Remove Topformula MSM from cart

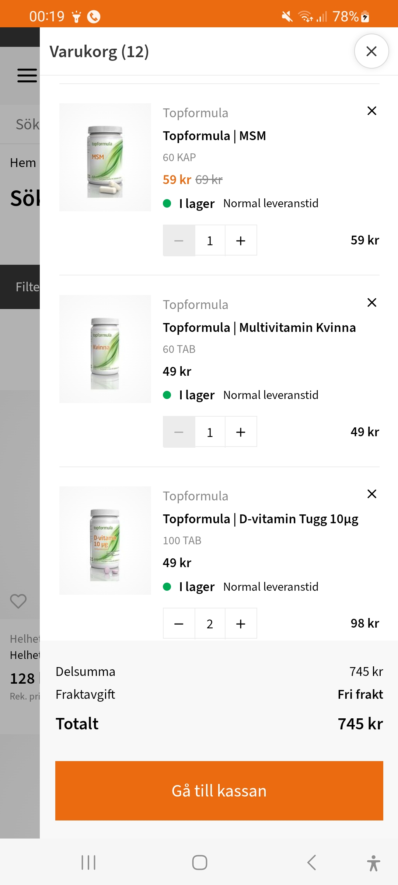pyautogui.click(x=372, y=111)
